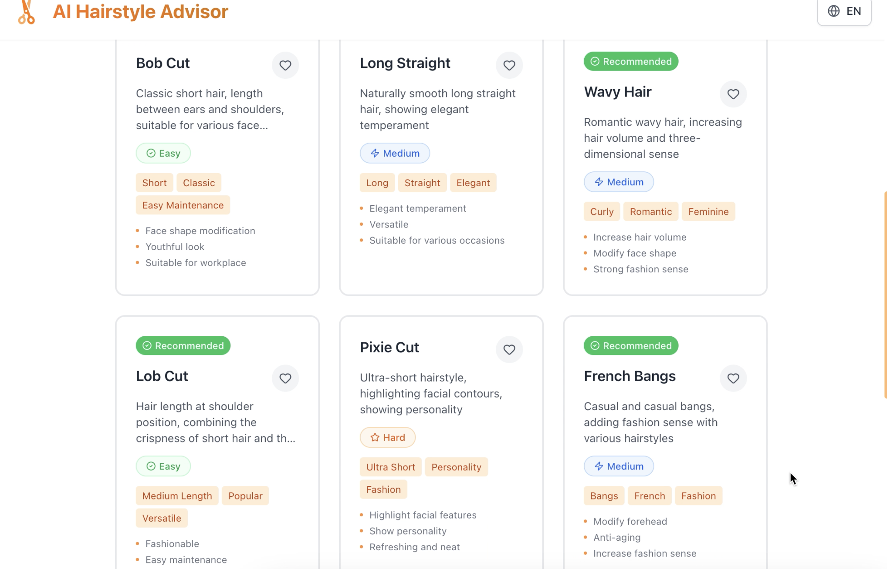Click the French Bangs heart icon

[733, 378]
